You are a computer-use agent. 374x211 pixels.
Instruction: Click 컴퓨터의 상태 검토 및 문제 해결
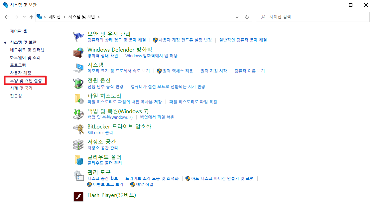(117, 40)
